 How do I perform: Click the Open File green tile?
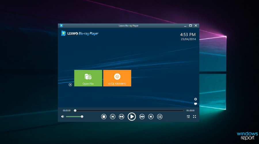click(x=88, y=78)
